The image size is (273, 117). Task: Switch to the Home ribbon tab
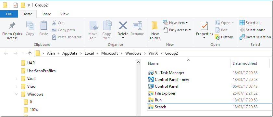tap(27, 14)
